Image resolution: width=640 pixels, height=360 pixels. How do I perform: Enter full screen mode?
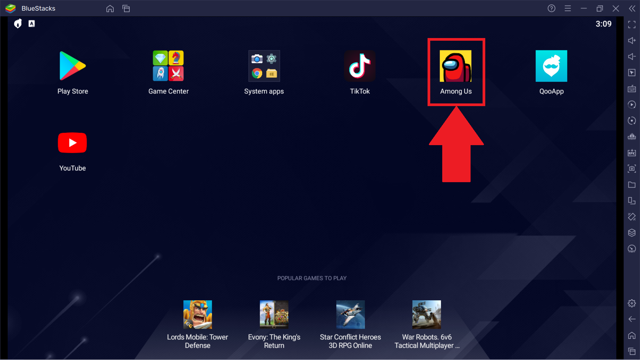632,24
